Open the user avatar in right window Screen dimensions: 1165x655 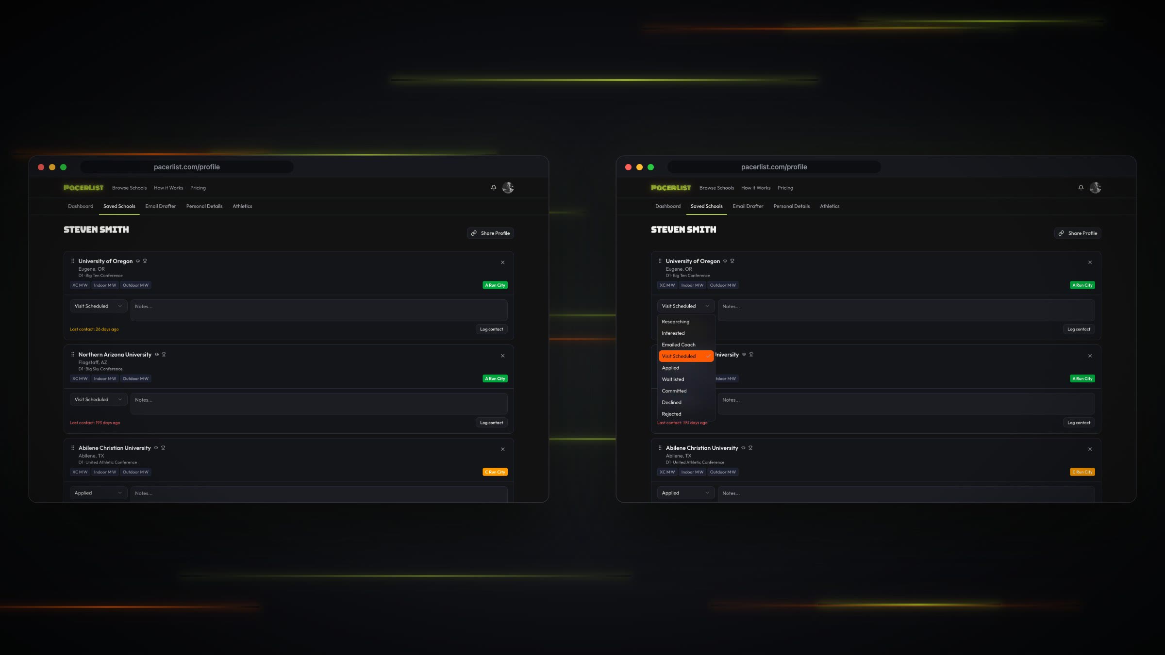(1096, 188)
